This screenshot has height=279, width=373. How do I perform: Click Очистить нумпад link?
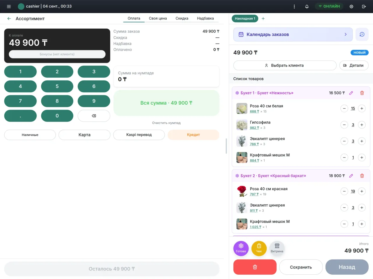pyautogui.click(x=166, y=123)
